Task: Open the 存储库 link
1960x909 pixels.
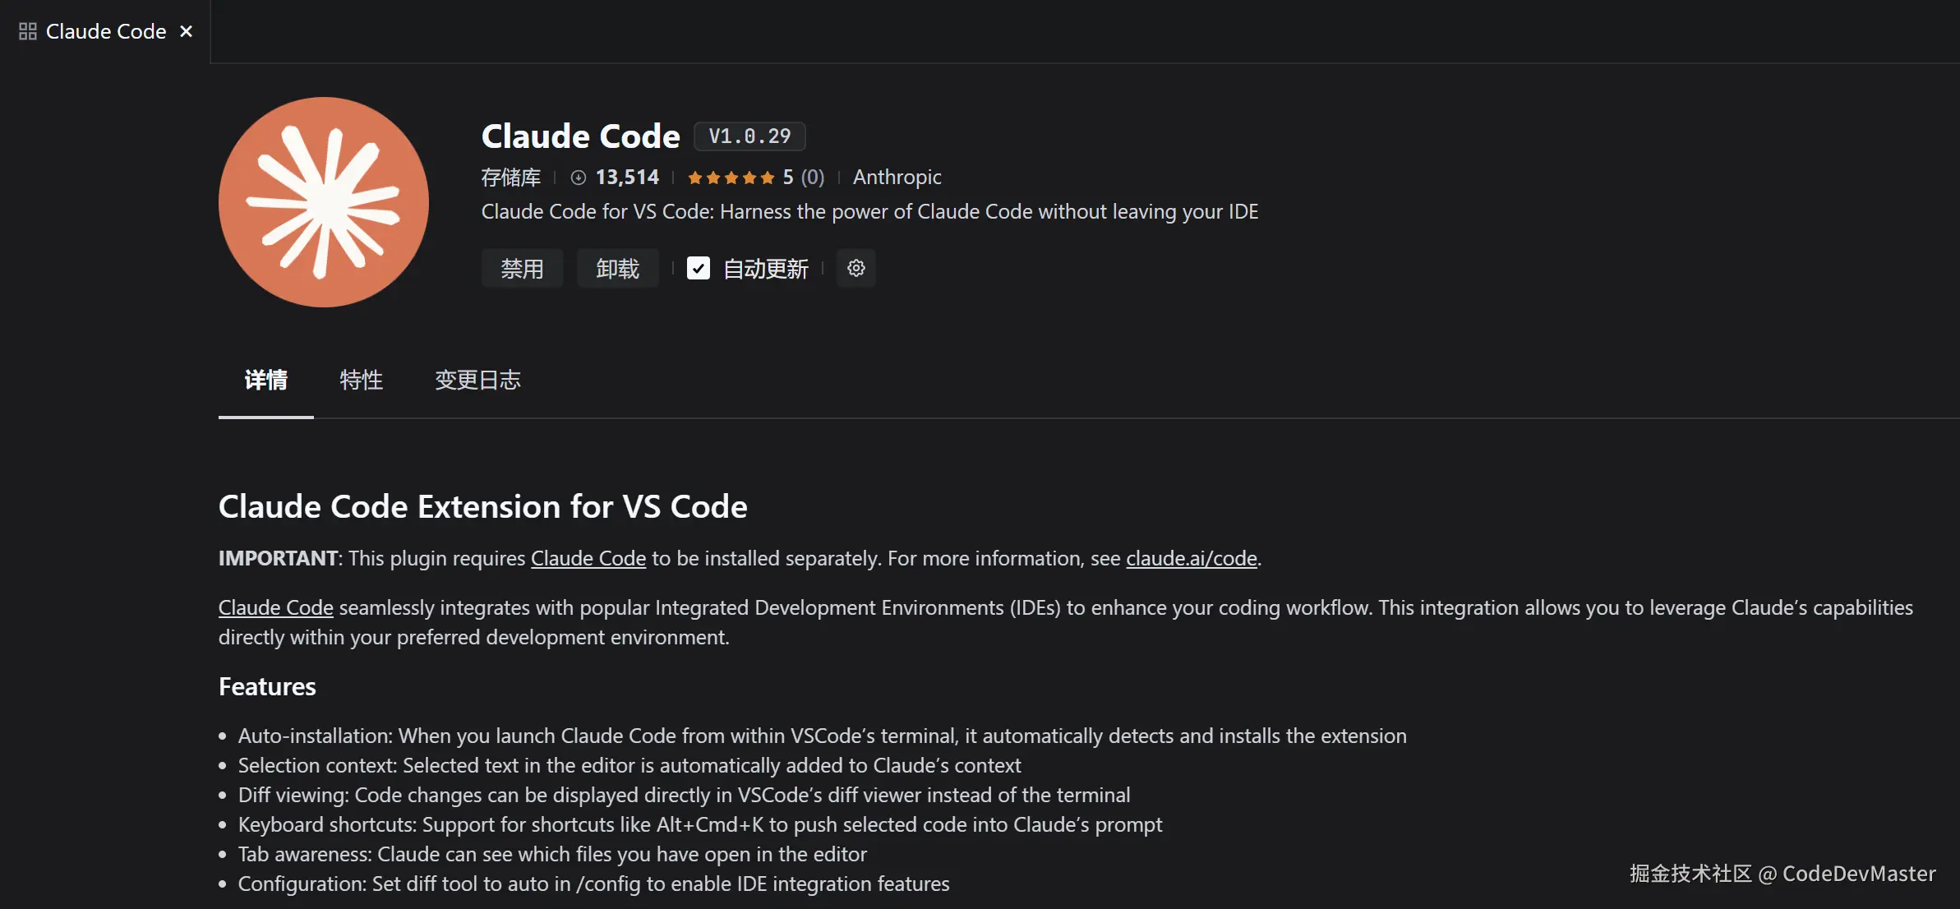Action: tap(510, 178)
